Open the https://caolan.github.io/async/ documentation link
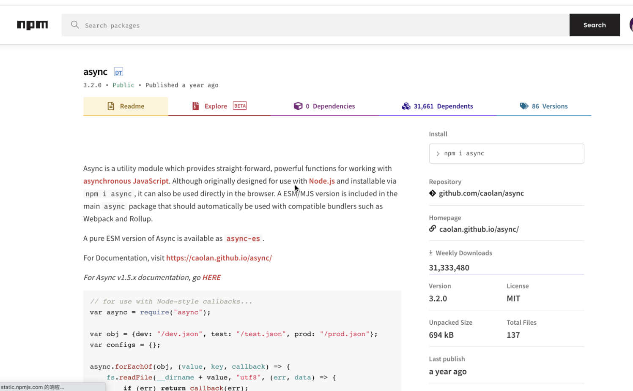 219,258
